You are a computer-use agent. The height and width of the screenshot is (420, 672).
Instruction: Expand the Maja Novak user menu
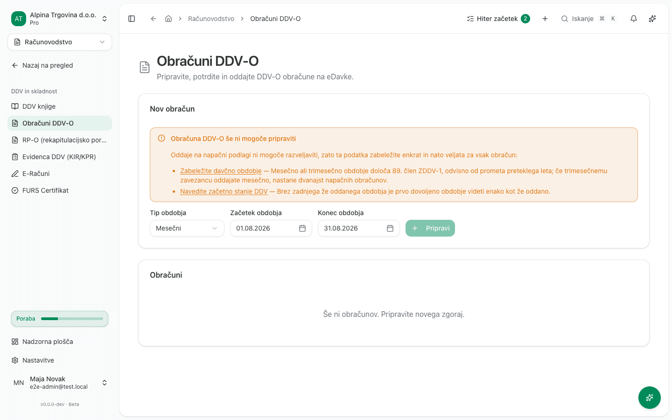60,383
